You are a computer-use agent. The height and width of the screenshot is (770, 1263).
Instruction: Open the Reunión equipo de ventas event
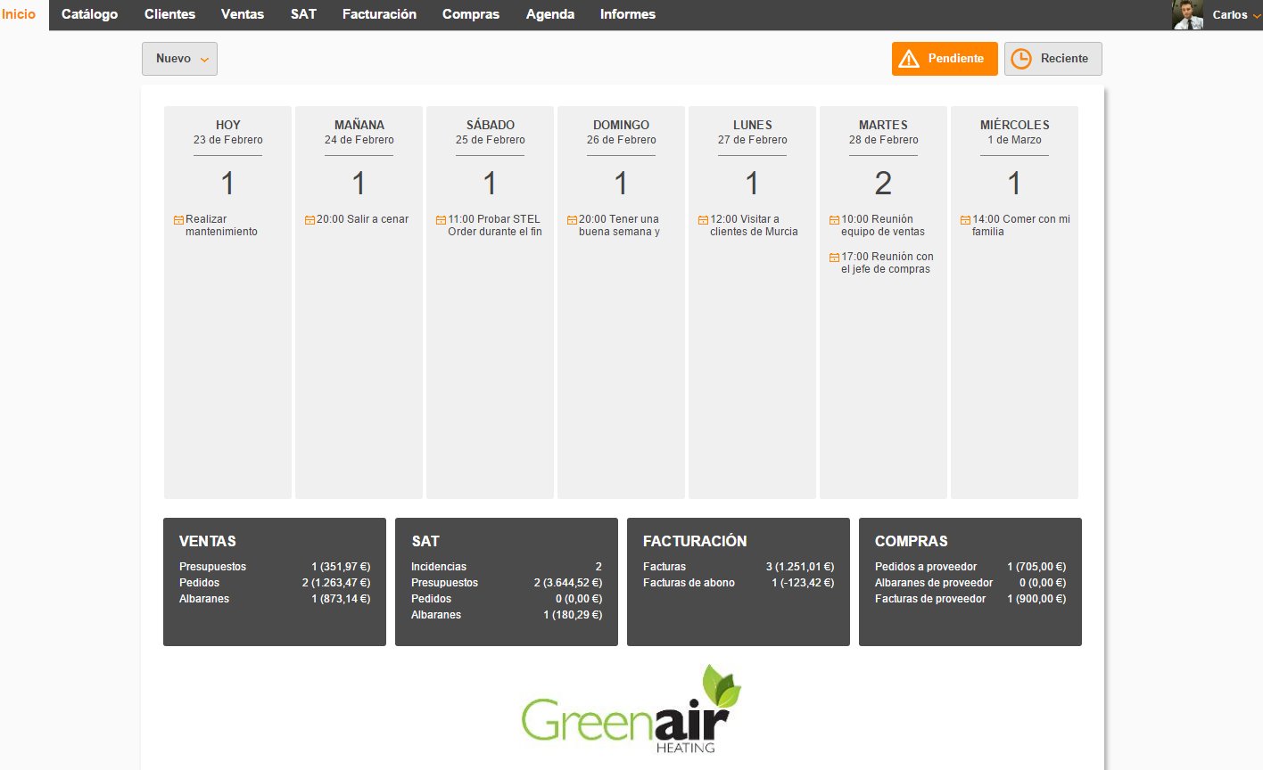tap(882, 225)
